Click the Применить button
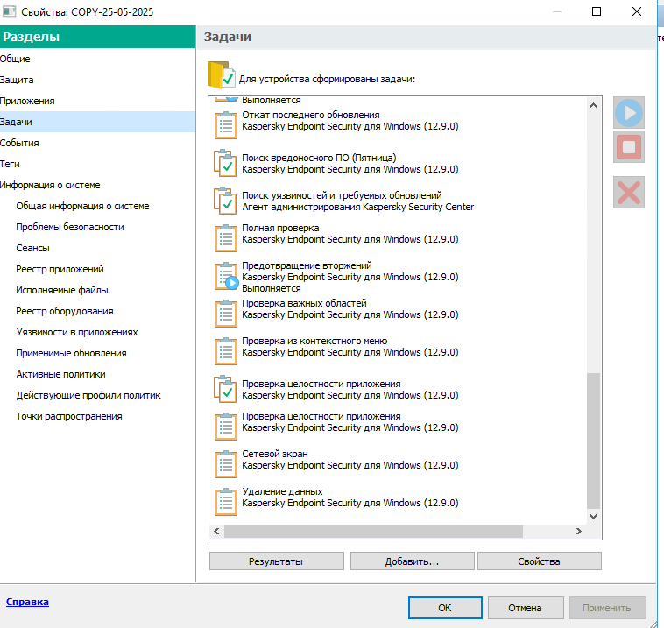Viewport: 664px width, 628px height. (607, 608)
